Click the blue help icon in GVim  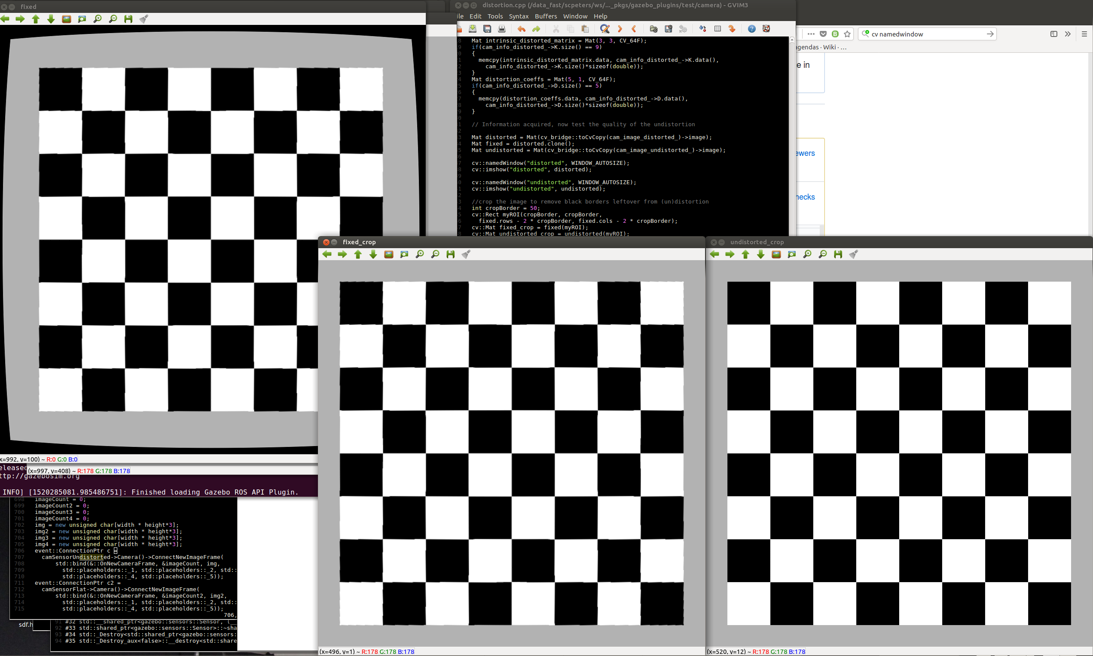pos(751,29)
